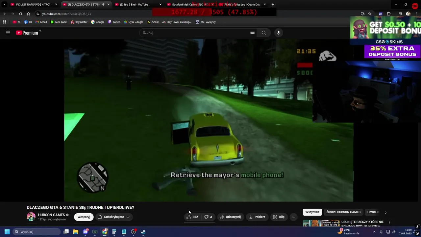Open the Dysk Google bookmark

[133, 22]
